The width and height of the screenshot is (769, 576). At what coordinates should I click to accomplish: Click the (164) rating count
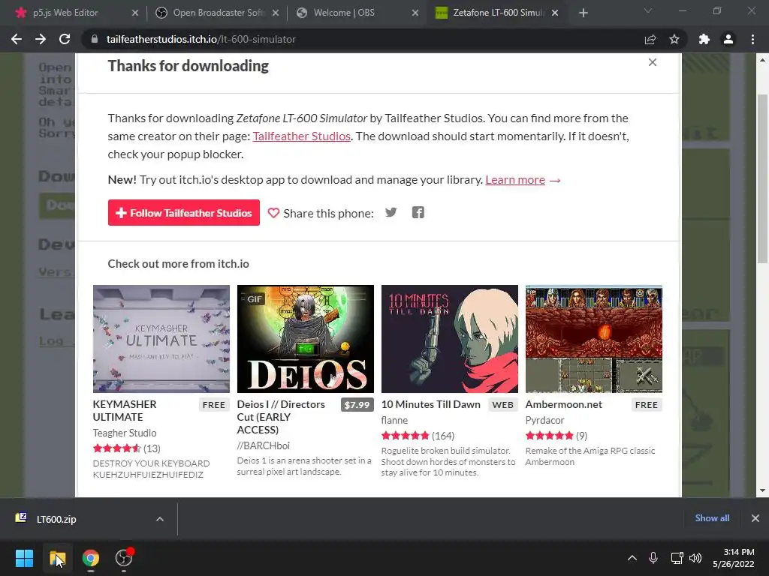[443, 436]
